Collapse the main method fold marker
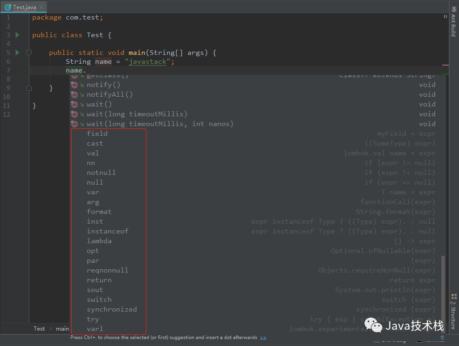 pyautogui.click(x=29, y=53)
